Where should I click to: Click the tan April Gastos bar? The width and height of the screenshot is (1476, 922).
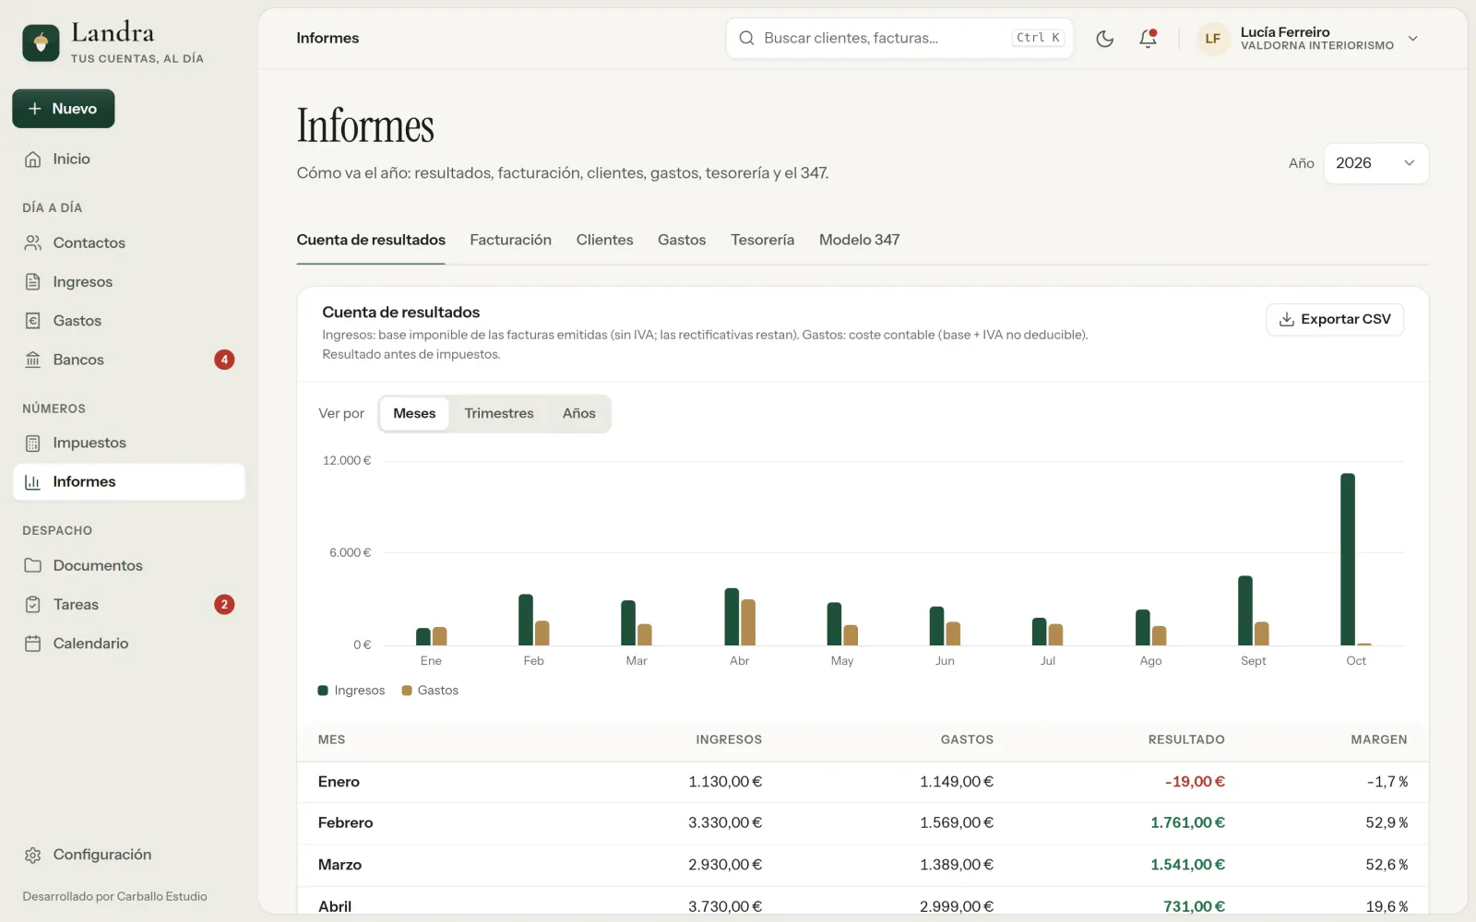[748, 622]
